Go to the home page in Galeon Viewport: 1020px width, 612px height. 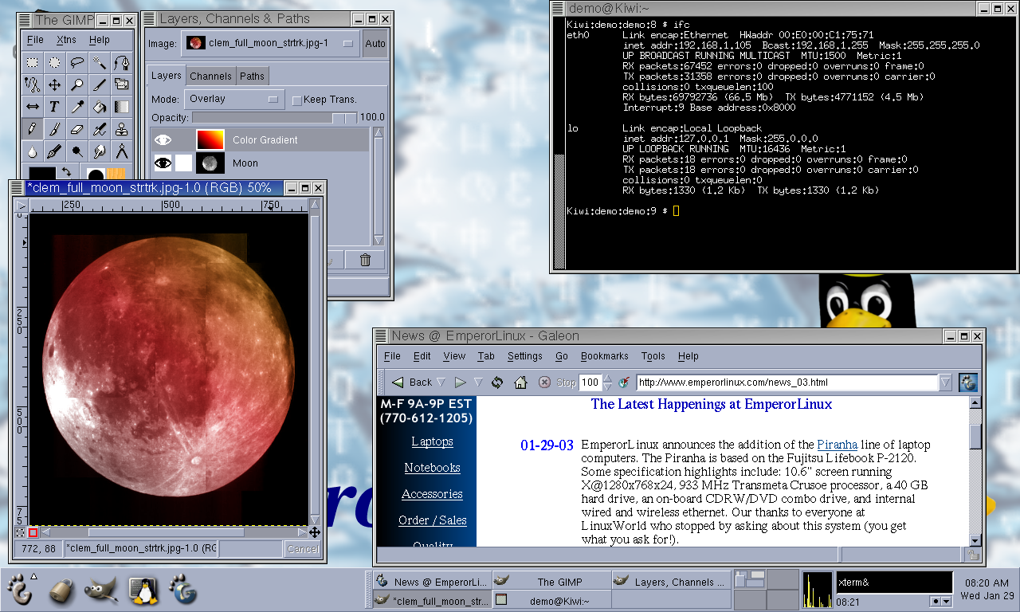click(x=520, y=382)
